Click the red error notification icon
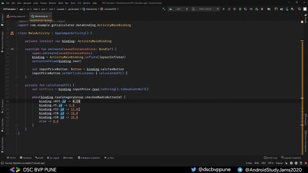 [x=306, y=163]
